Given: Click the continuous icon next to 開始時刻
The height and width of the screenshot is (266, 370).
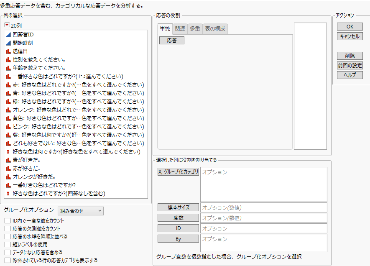Looking at the screenshot, I should click(8, 43).
